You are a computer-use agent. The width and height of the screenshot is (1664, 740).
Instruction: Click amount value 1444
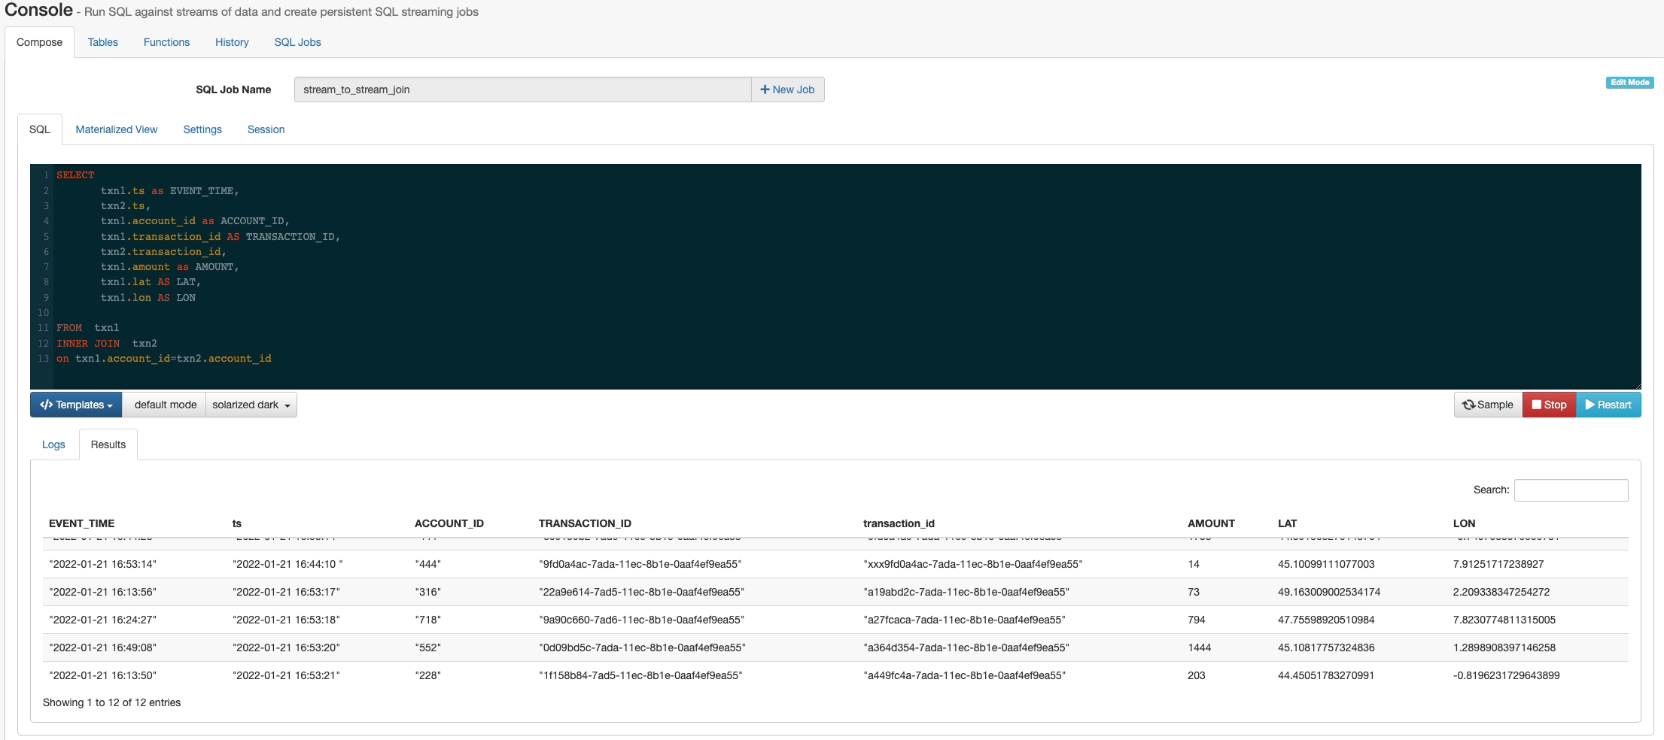(x=1199, y=647)
